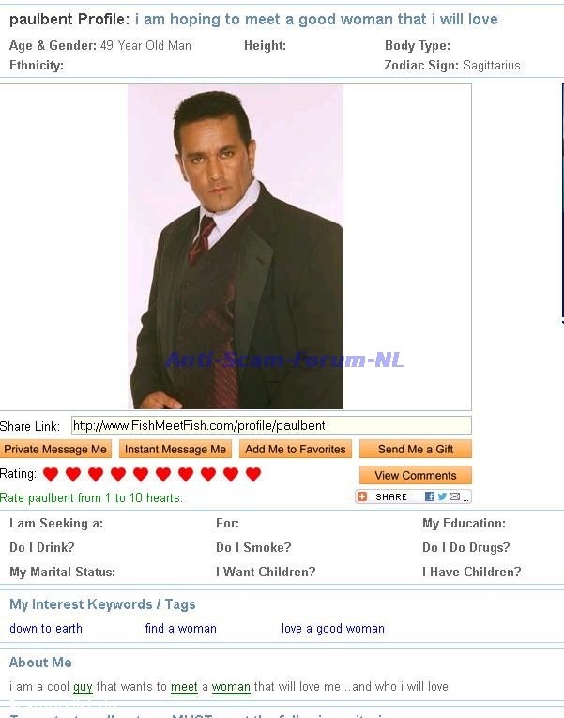
Task: Click the profile photo of paulbent
Action: [236, 247]
